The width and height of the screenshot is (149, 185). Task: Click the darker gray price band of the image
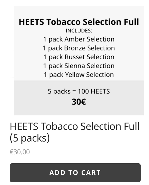point(79,98)
